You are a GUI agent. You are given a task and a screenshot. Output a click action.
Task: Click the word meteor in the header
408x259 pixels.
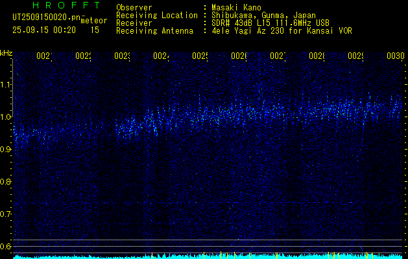[x=94, y=21]
